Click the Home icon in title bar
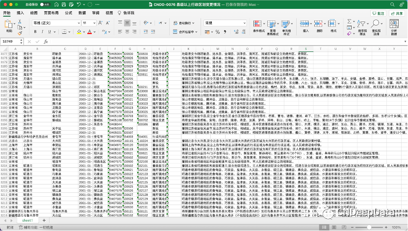Viewport: 408px width, 231px height. [x=56, y=4]
